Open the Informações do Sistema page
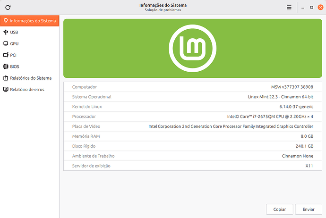326x218 pixels. (33, 21)
